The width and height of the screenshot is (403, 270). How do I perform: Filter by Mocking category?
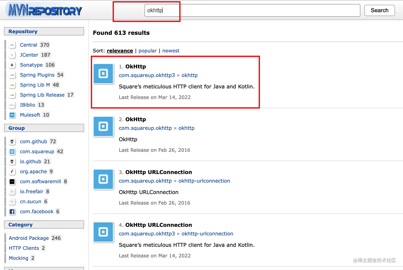[x=19, y=258]
